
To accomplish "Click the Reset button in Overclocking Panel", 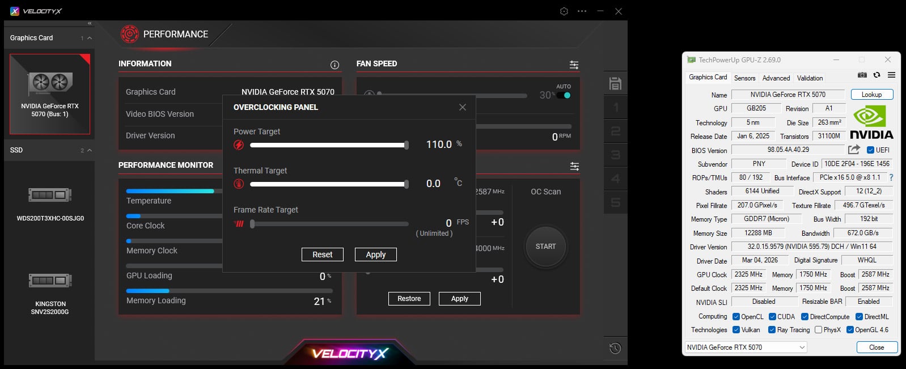I will pos(323,255).
